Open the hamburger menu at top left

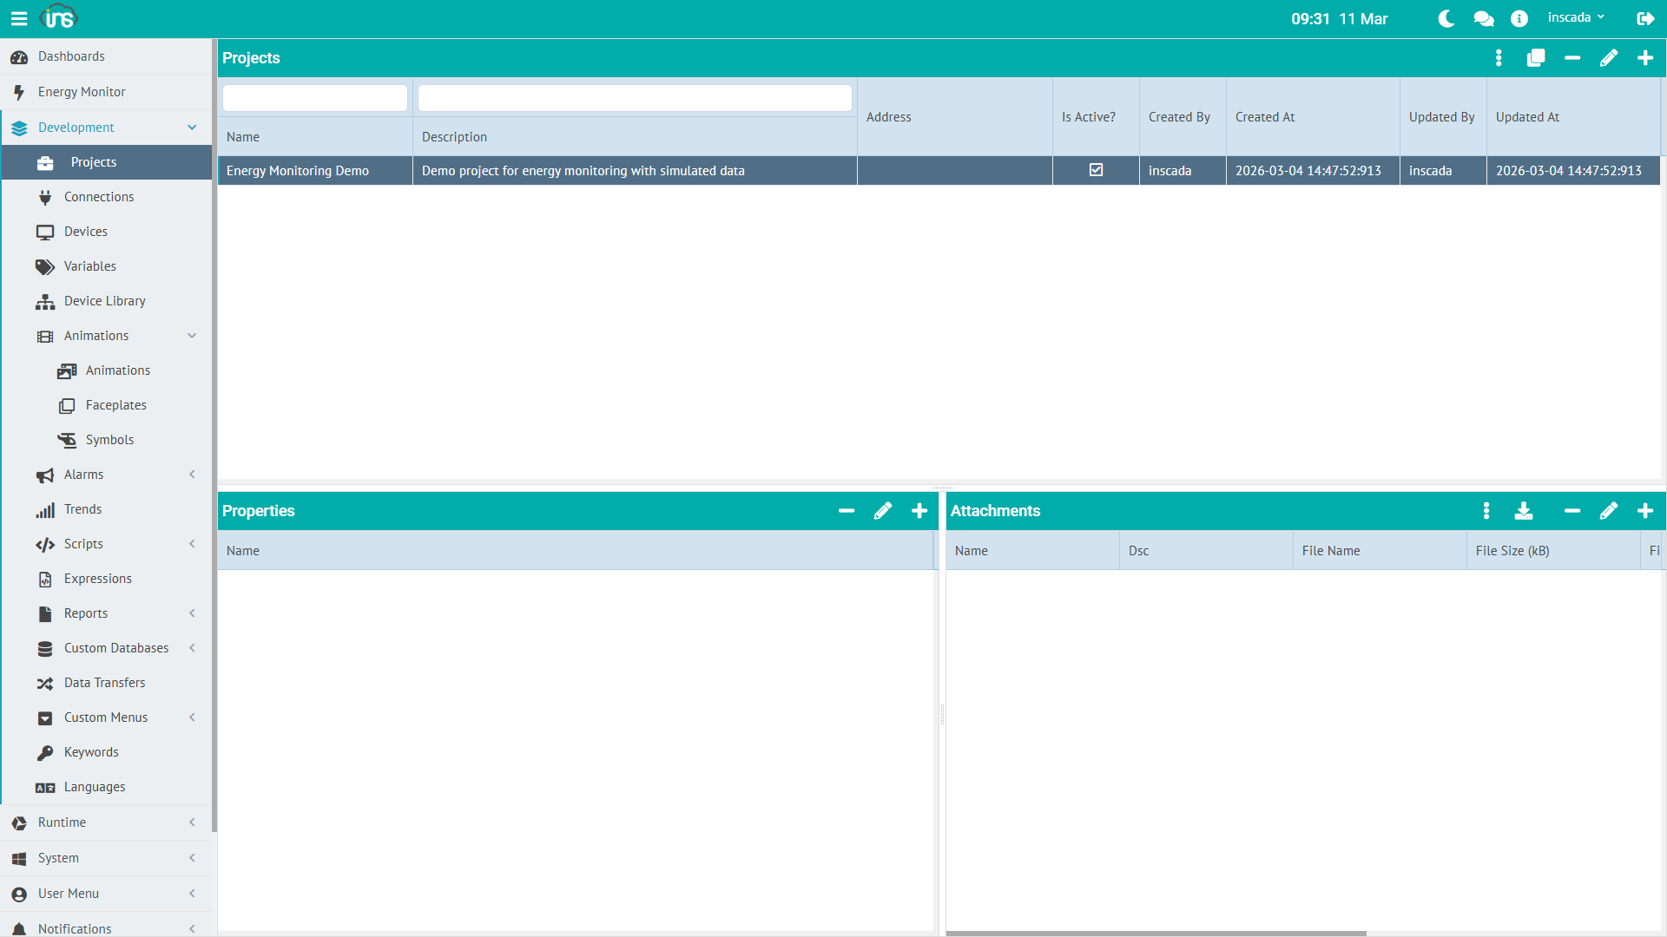[x=19, y=17]
